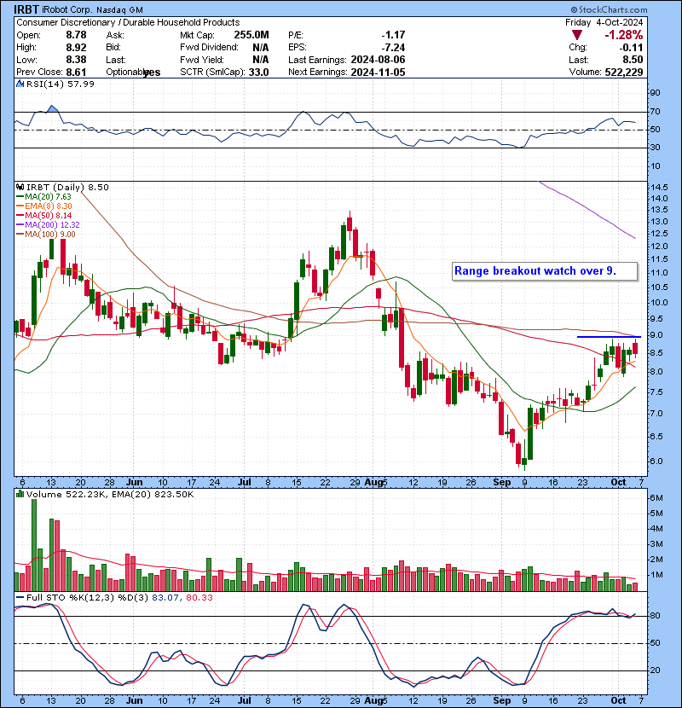682x708 pixels.
Task: Click the EMA(8) 8.30 legend entry
Action: pos(43,206)
